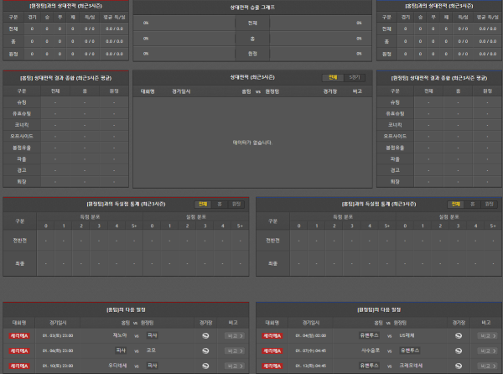The image size is (503, 374).
Task: Click stadium icon for 사수올로 vs 유벤투스 match
Action: click(458, 351)
